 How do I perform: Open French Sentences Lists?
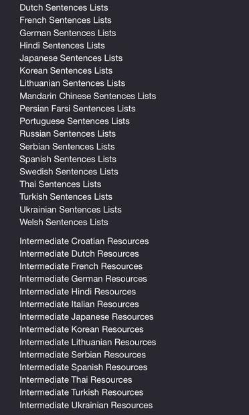66,20
